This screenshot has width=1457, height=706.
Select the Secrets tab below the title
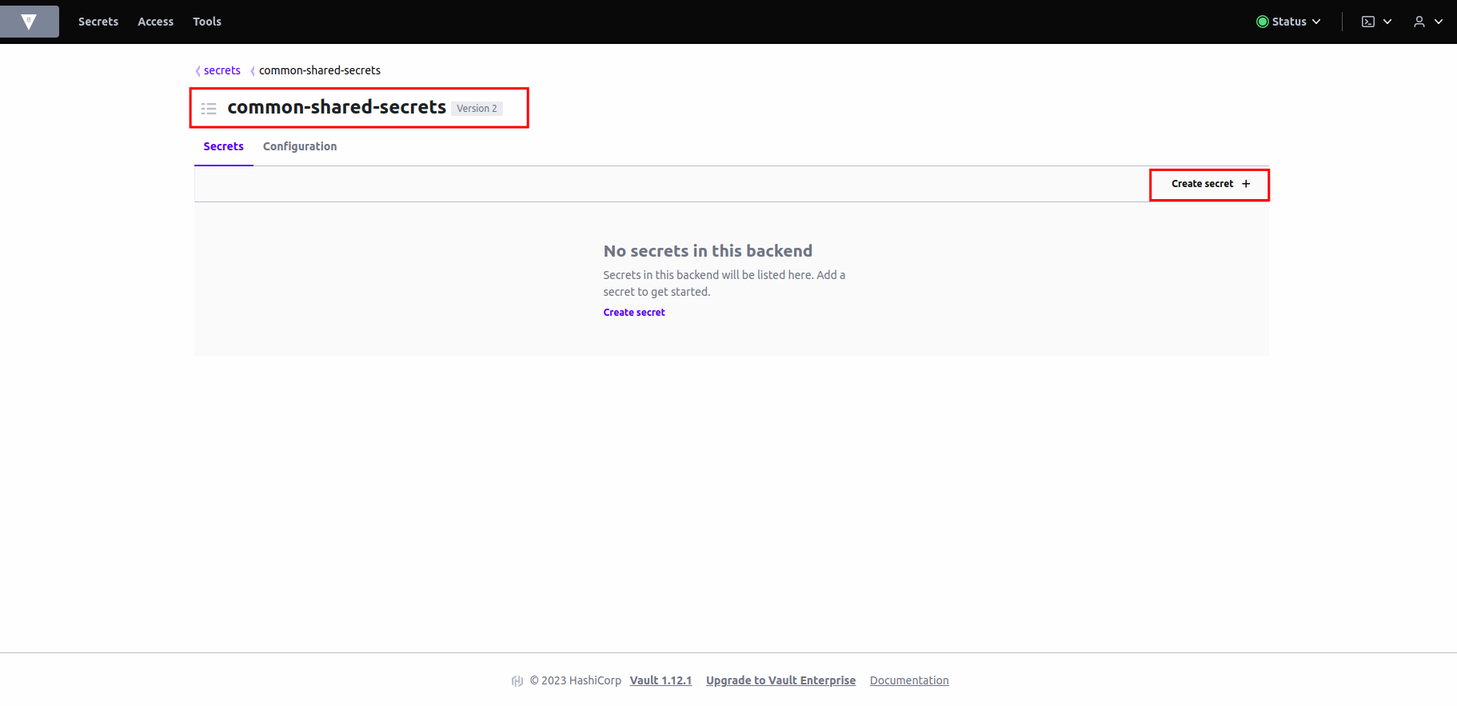click(x=223, y=146)
